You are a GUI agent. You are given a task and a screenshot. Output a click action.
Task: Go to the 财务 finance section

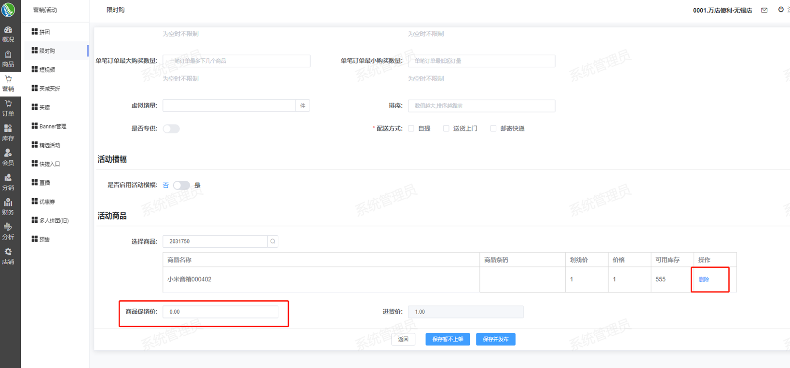coord(8,207)
